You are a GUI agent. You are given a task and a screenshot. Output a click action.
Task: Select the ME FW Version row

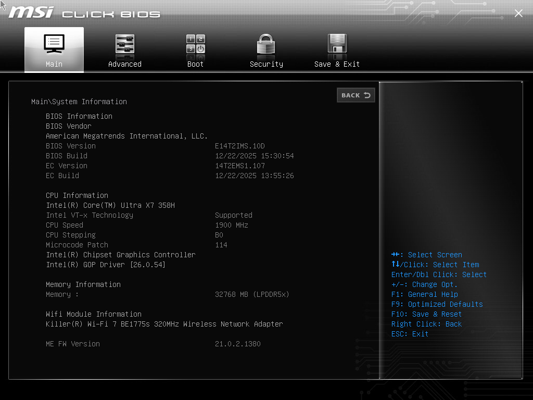[x=73, y=344]
